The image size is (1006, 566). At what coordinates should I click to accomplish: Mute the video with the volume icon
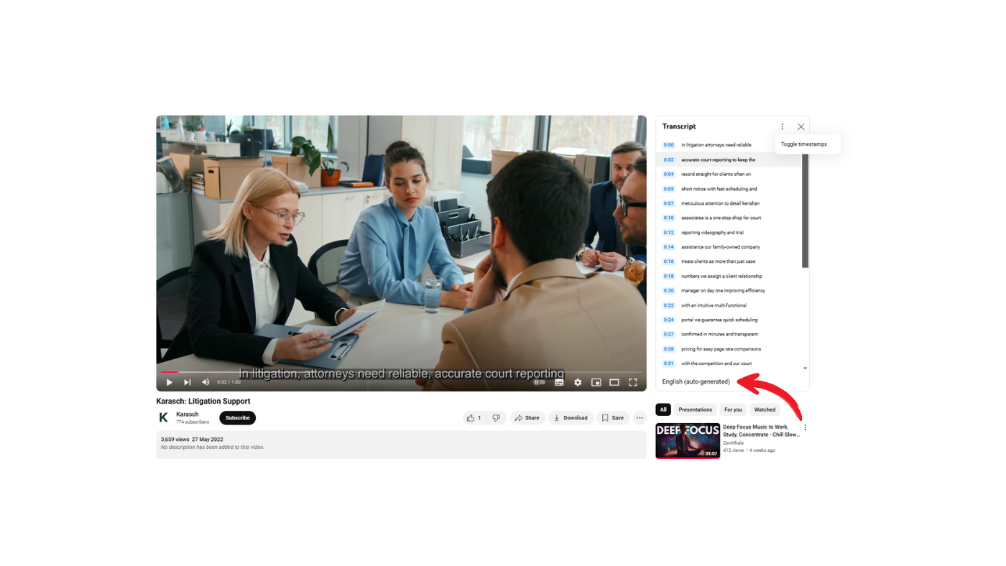click(204, 381)
